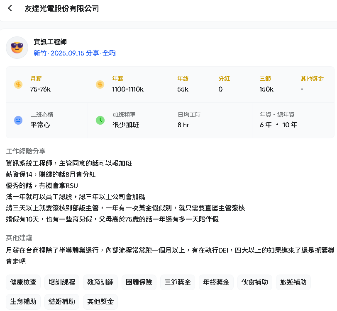The image size is (337, 311).
Task: Select the 教育訓練 benefit tag
Action: 100,282
